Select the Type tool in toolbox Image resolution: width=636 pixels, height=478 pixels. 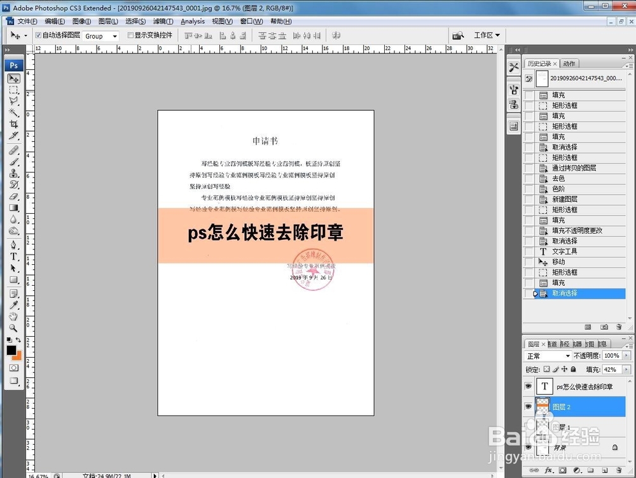coord(14,257)
